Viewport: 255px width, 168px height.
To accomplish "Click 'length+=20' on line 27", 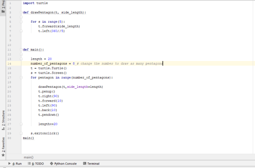I will [48, 124].
